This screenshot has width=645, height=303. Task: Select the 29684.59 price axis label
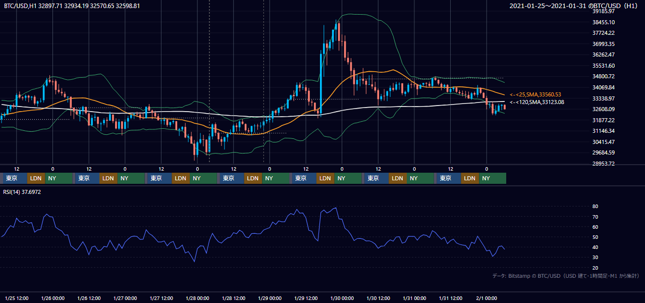pos(604,153)
